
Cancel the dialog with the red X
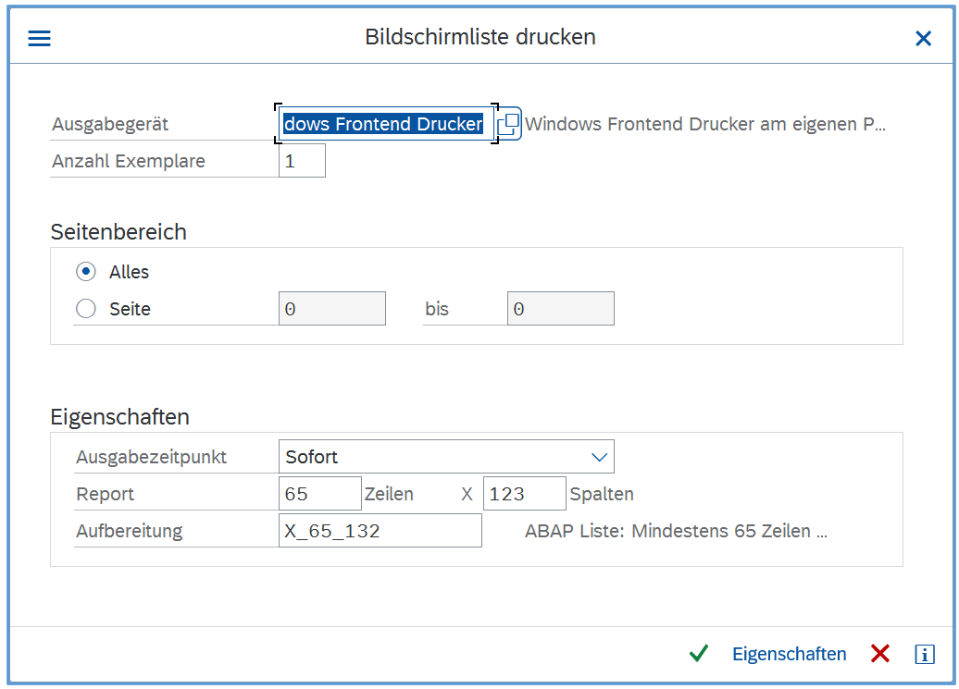(880, 654)
